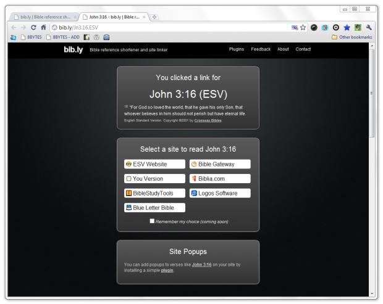The height and width of the screenshot is (304, 383).
Task: Click the page green icon bookmark
Action: point(86,37)
